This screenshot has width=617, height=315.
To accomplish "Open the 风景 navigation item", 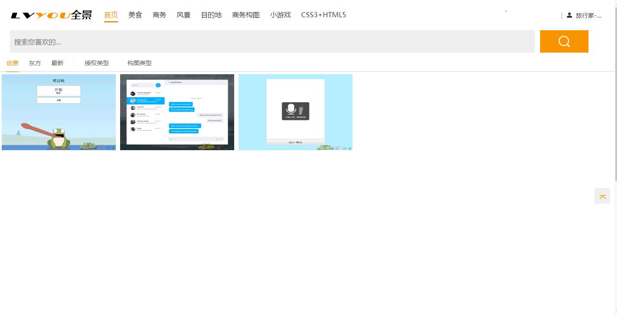I will point(184,15).
